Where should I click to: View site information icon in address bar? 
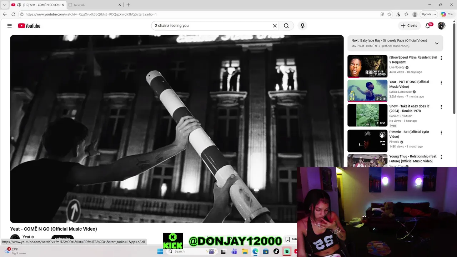point(22,14)
